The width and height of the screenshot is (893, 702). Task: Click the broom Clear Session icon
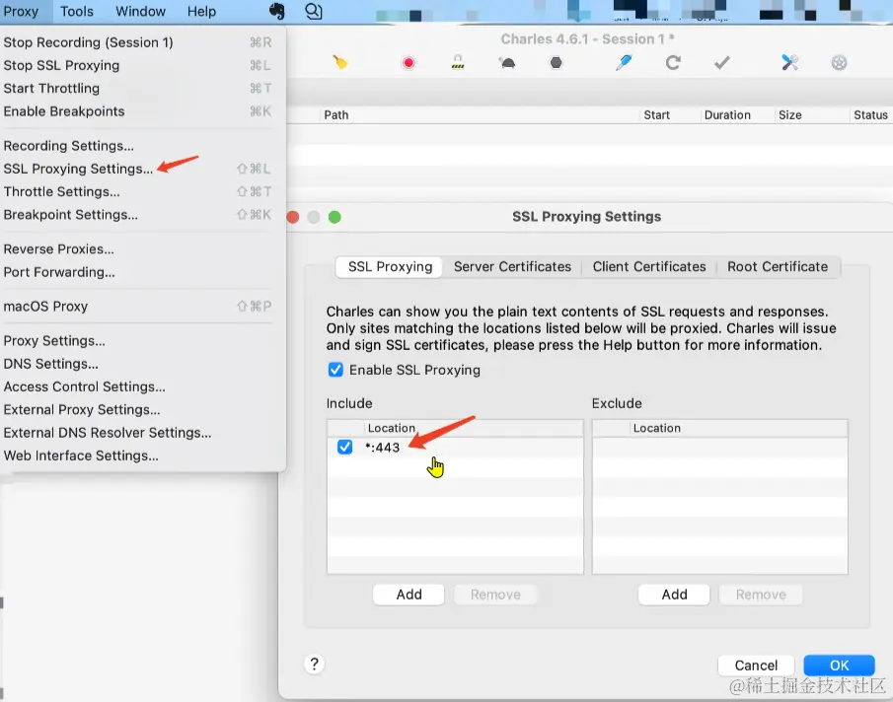point(340,62)
